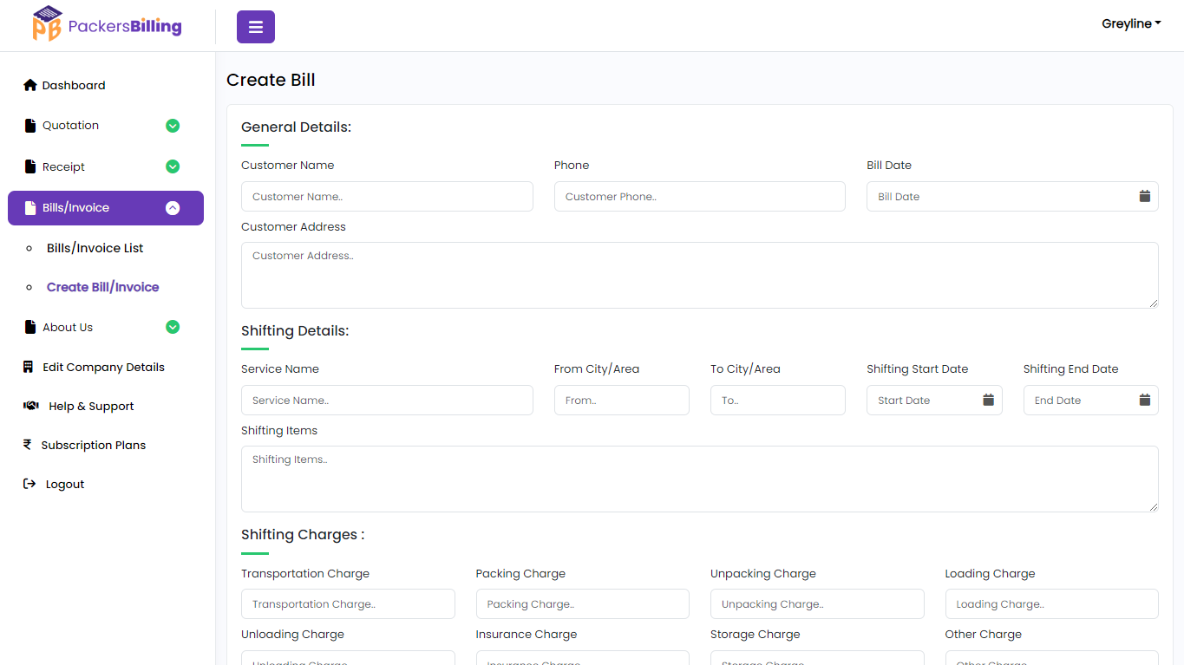Click into the Shifting Items text area
1184x665 pixels.
(x=699, y=479)
